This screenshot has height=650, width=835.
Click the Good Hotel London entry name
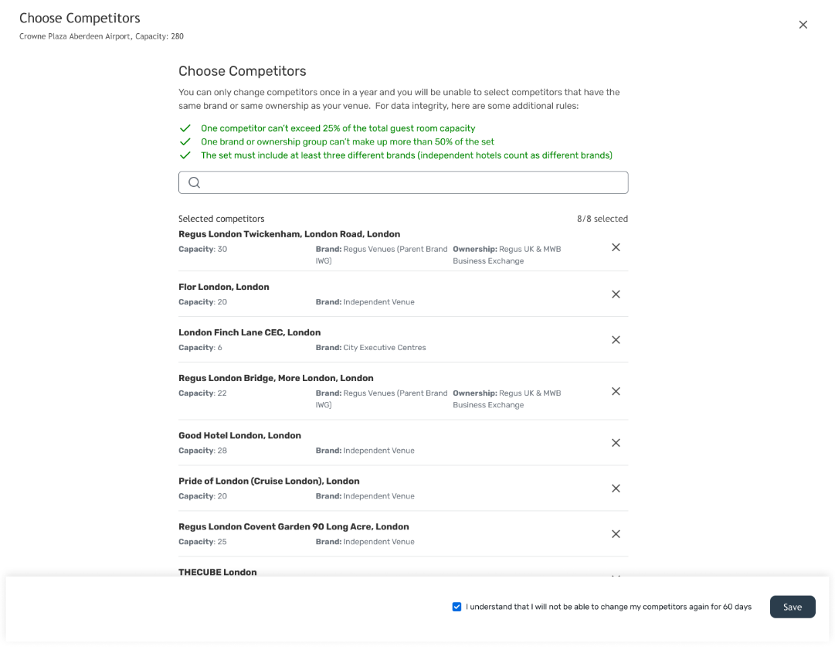click(x=239, y=435)
